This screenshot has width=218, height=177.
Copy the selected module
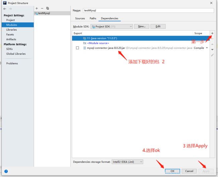coord(48,8)
